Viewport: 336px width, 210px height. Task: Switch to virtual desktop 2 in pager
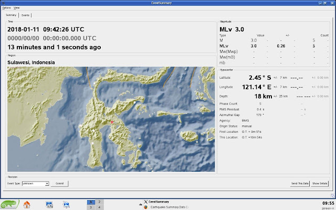click(x=99, y=202)
